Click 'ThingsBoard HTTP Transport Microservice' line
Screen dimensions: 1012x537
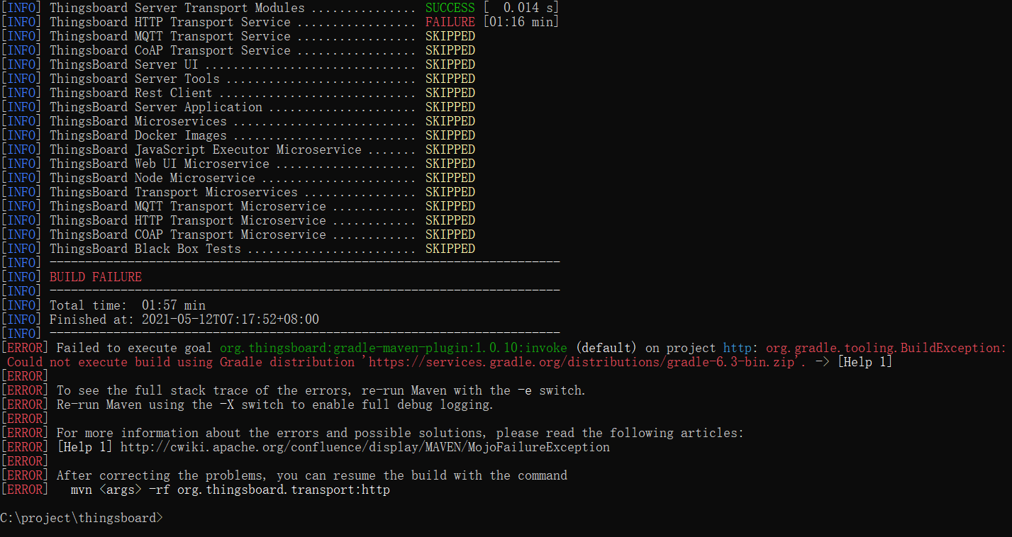click(188, 220)
